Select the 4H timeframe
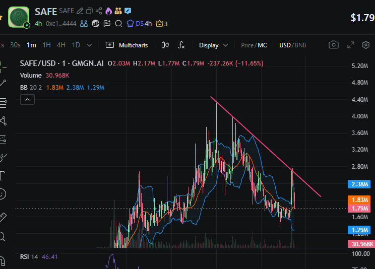 pos(61,45)
